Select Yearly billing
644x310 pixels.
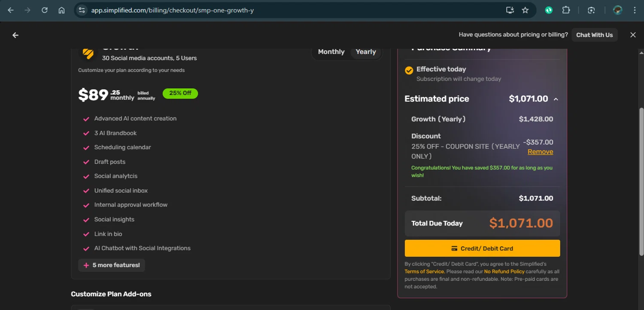[366, 52]
